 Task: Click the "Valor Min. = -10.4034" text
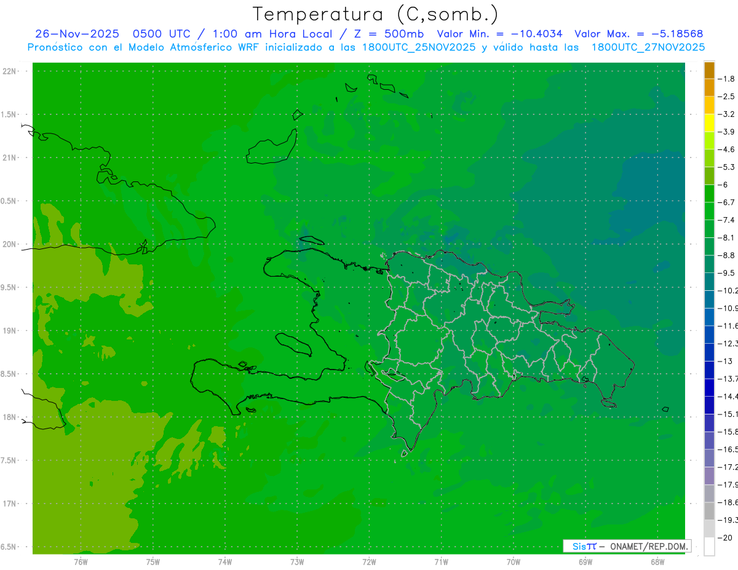[500, 34]
